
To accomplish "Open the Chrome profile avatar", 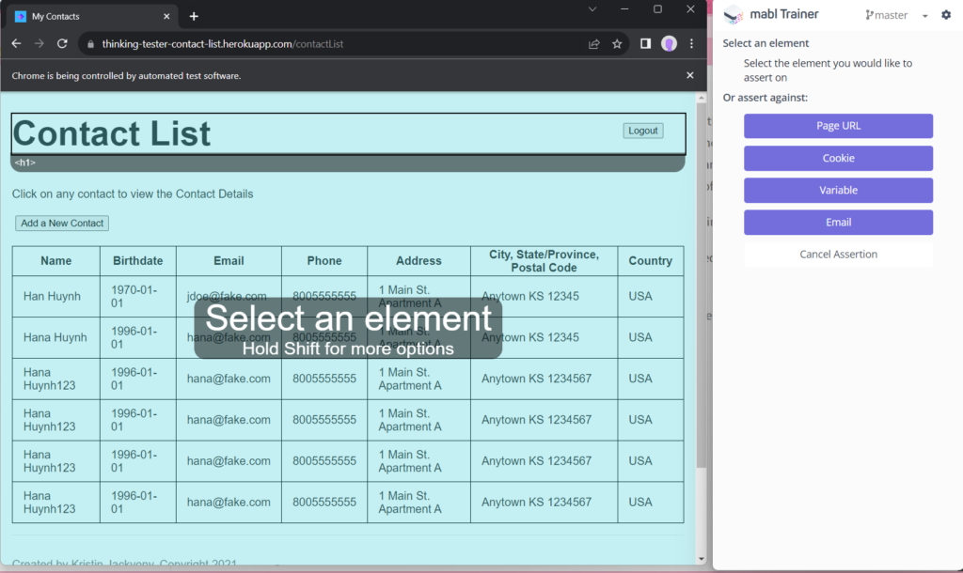I will tap(669, 44).
